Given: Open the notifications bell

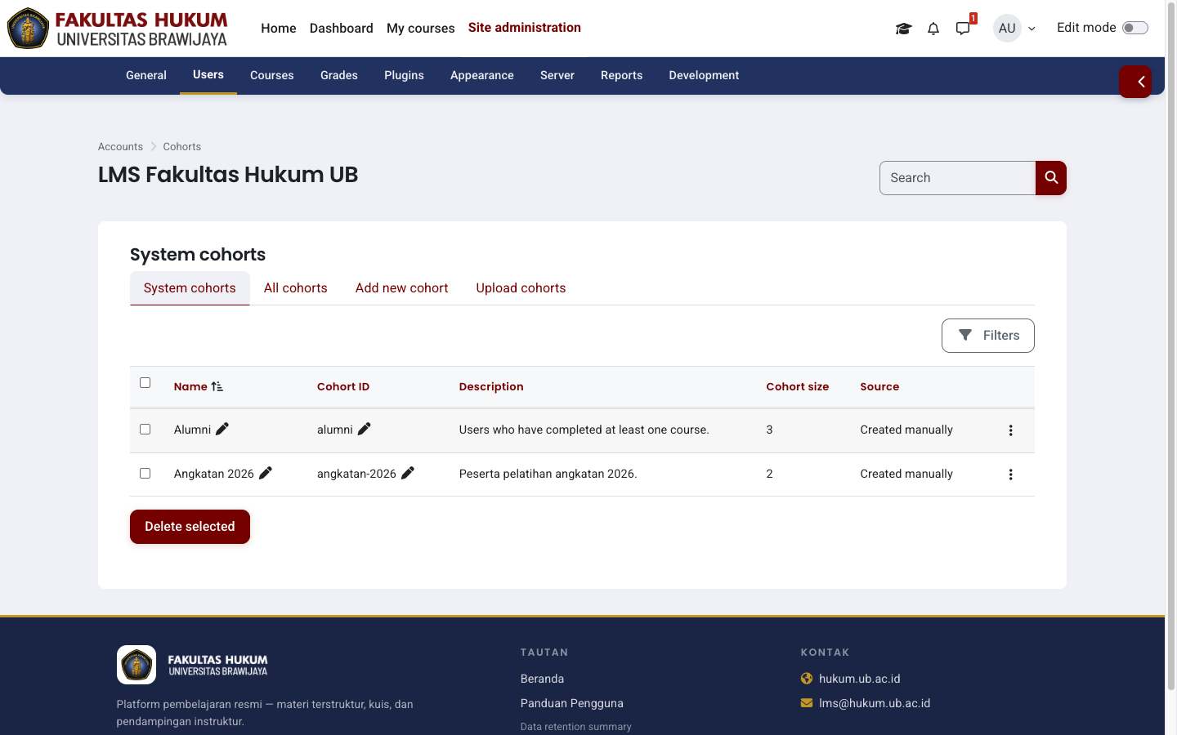Looking at the screenshot, I should click(x=933, y=29).
